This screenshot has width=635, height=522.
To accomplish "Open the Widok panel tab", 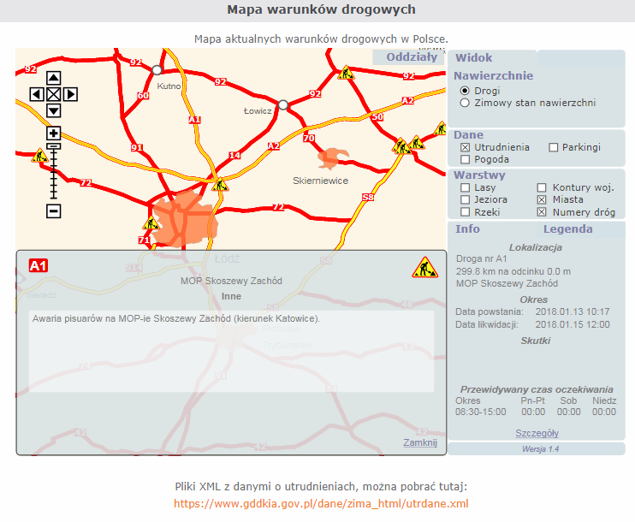I will 474,58.
